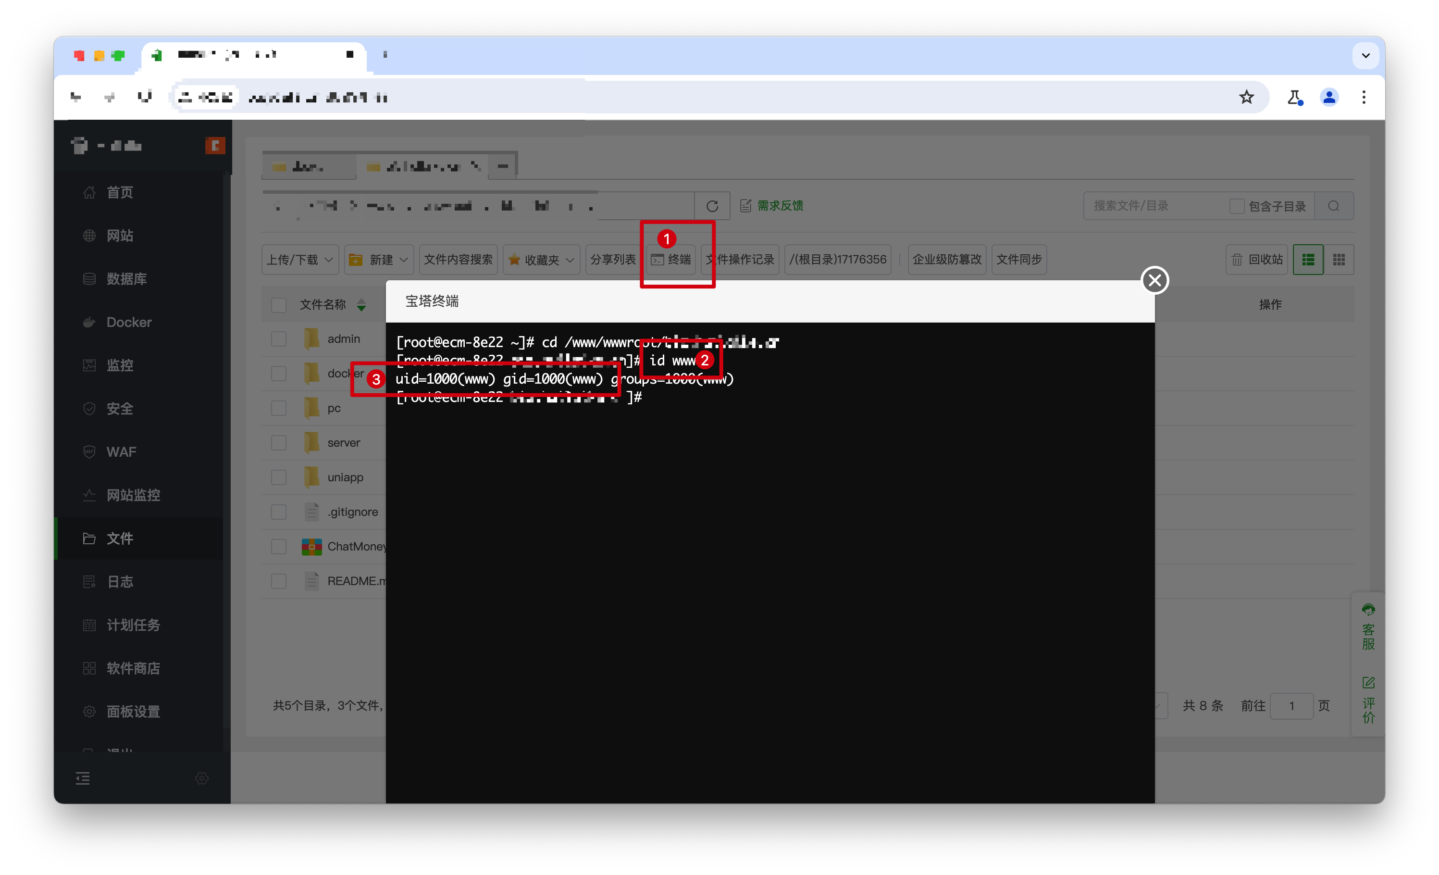
Task: Check the docker folder checkbox
Action: 279,373
